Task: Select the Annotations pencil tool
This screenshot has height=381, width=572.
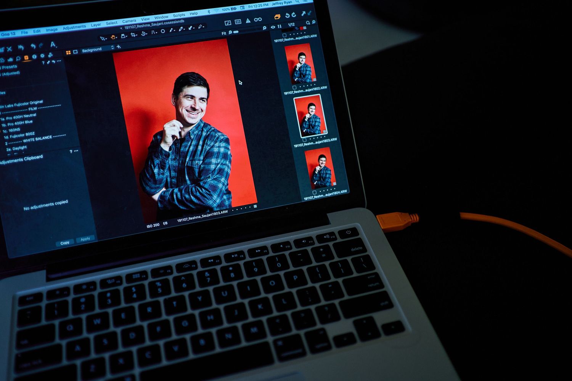Action: click(200, 27)
